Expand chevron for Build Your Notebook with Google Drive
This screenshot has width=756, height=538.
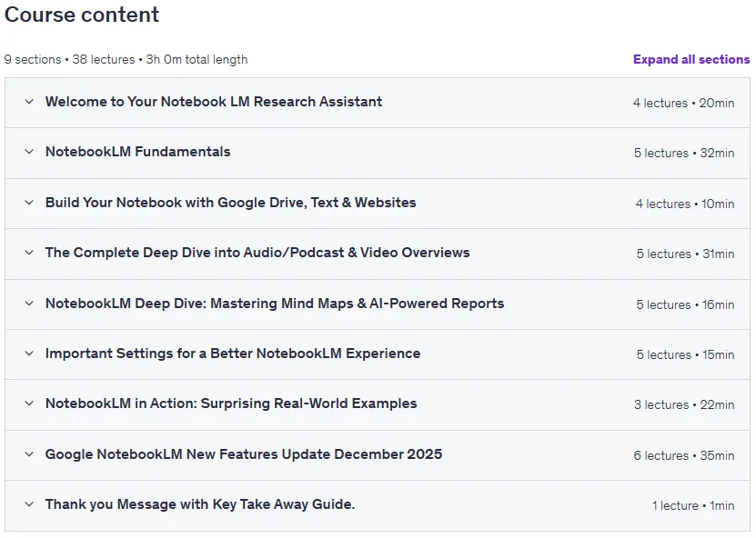(x=29, y=203)
